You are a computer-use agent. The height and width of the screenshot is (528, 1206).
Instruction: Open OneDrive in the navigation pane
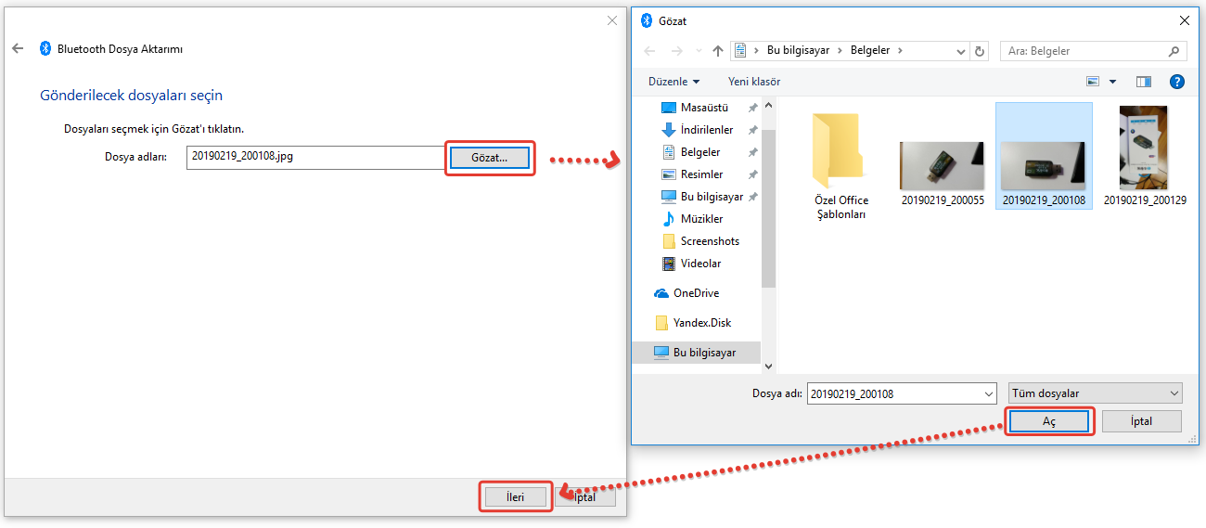click(695, 293)
